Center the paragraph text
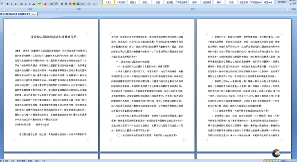 tap(66, 4)
